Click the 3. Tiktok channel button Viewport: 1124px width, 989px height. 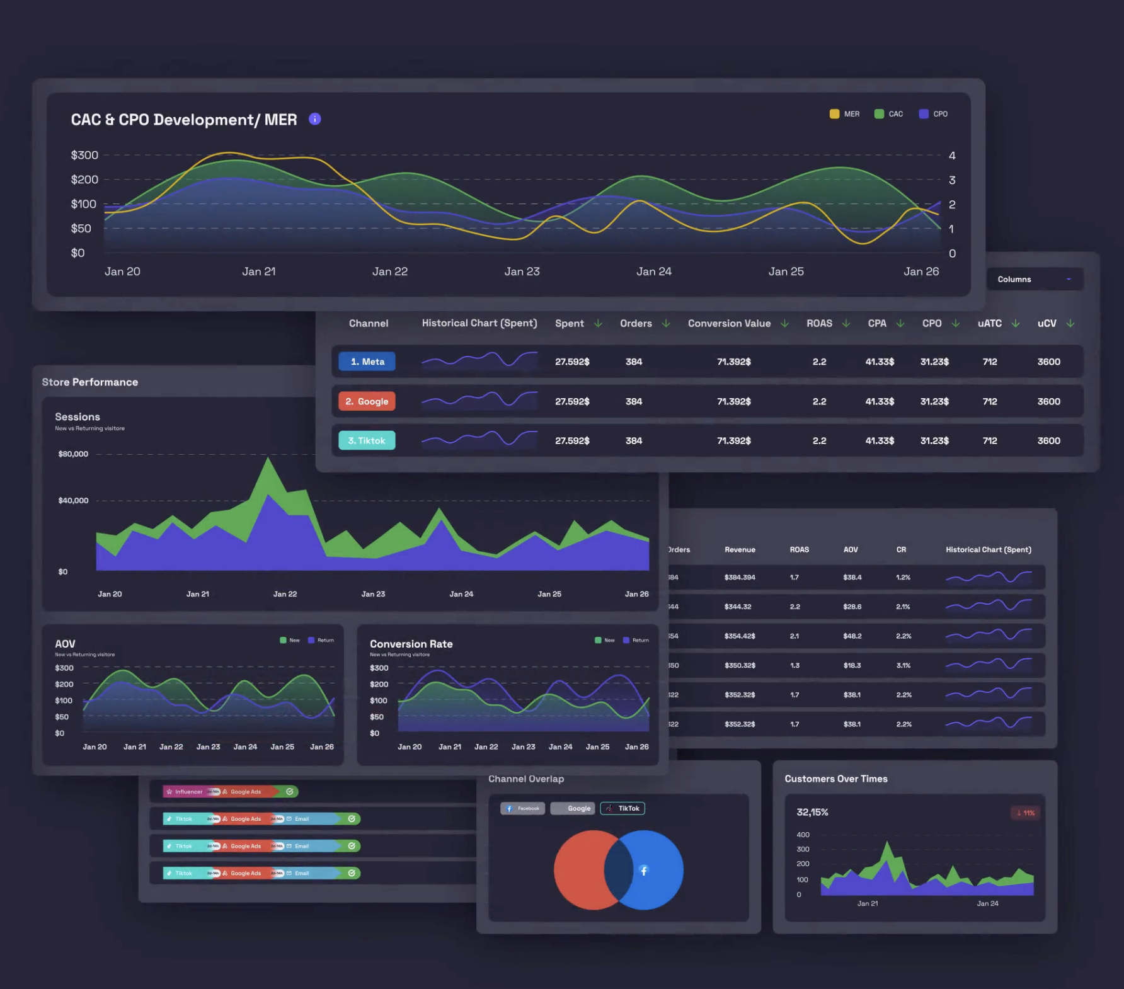coord(367,440)
